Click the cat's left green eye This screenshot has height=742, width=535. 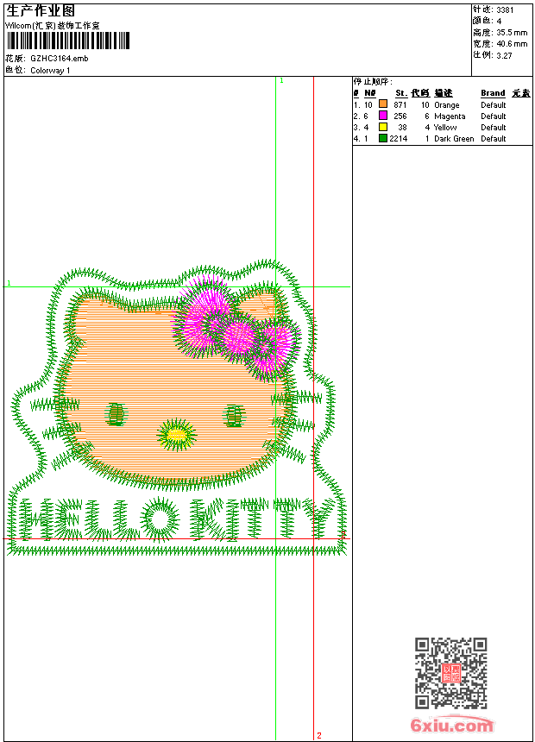(x=116, y=414)
